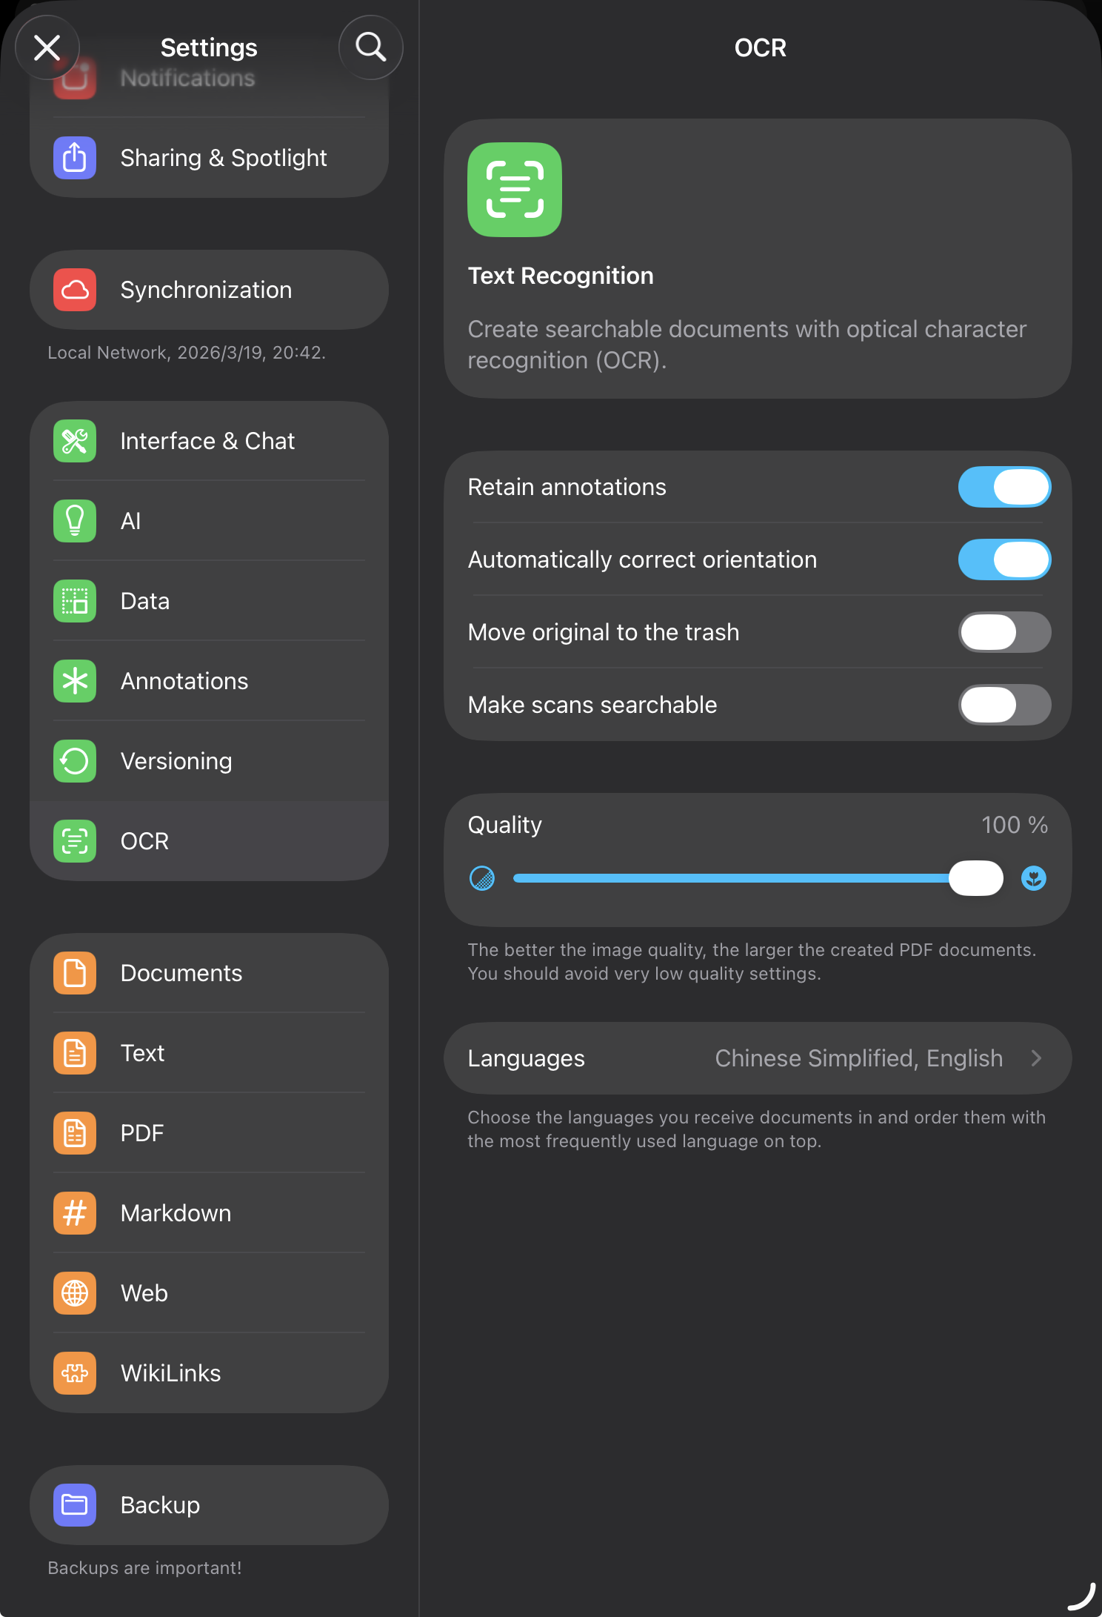This screenshot has width=1102, height=1617.
Task: Click the Markdown hash icon
Action: (x=75, y=1213)
